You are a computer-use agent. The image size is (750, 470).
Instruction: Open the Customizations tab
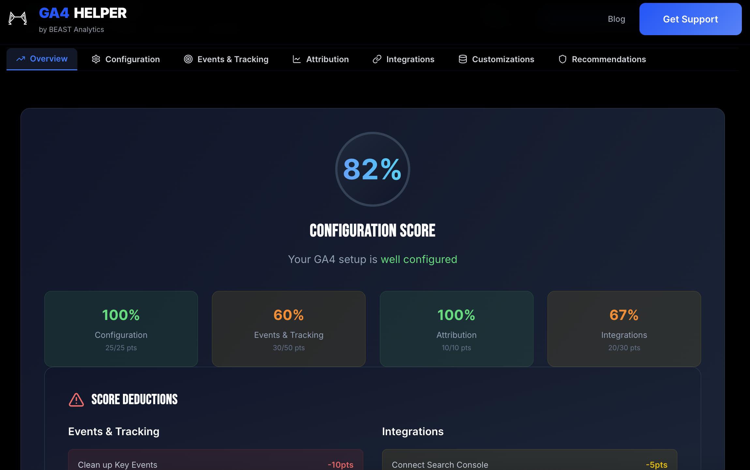tap(497, 59)
